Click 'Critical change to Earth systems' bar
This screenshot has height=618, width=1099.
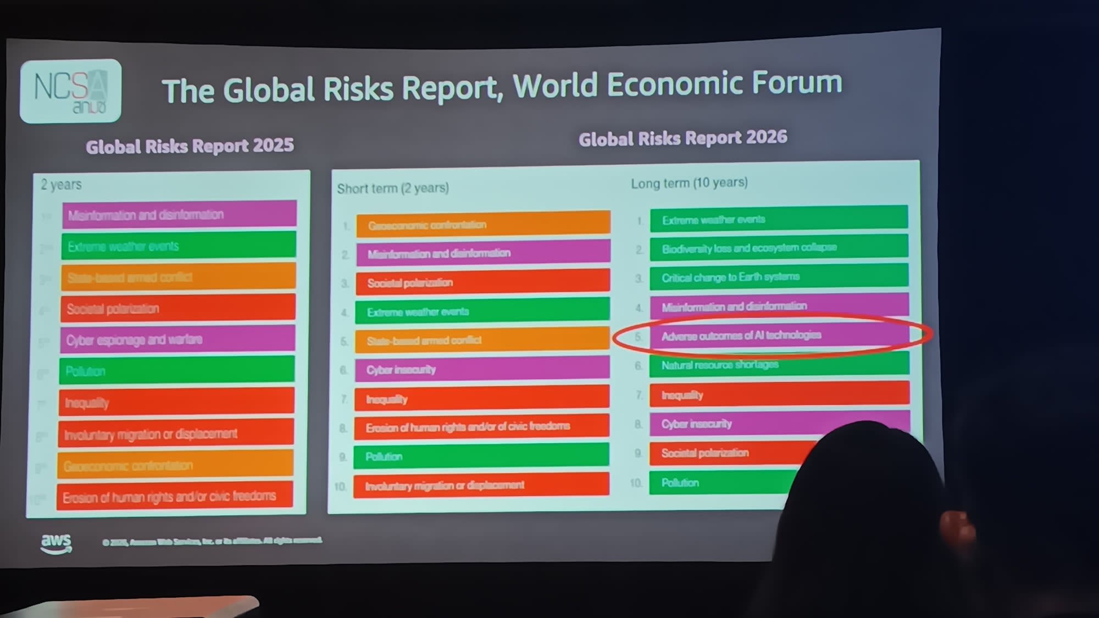[779, 277]
